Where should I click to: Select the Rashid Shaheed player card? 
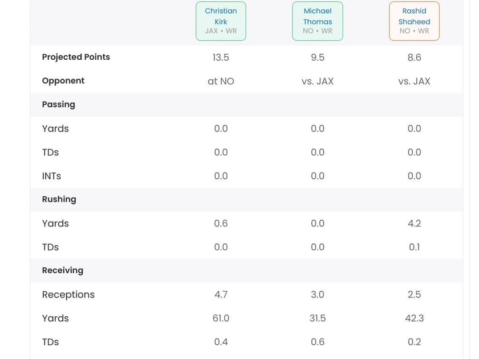pos(414,21)
